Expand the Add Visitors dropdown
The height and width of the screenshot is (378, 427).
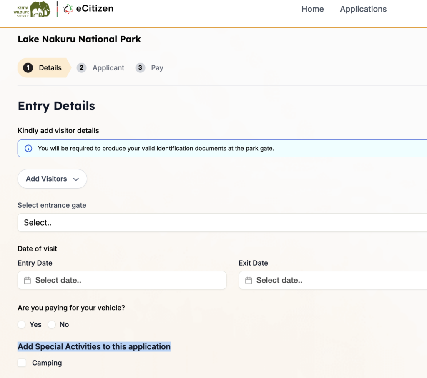[52, 179]
